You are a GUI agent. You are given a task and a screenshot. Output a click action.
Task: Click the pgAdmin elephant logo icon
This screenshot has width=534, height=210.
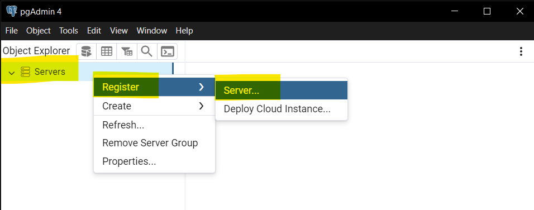coord(11,11)
